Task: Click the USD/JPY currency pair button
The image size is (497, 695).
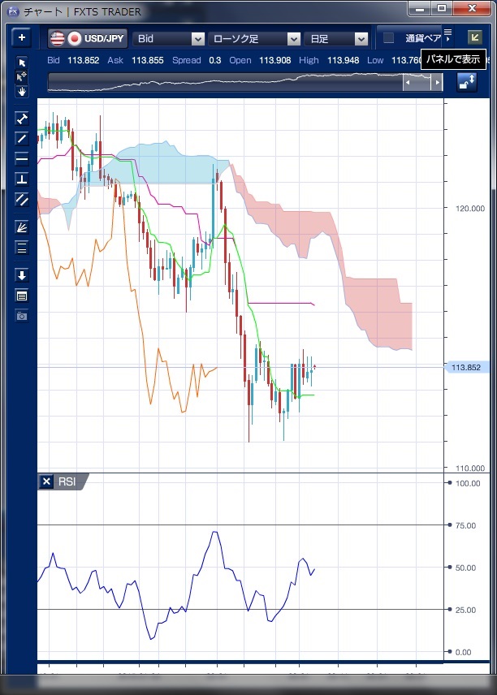Action: tap(88, 38)
